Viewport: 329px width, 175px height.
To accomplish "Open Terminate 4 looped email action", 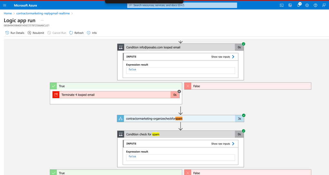I will click(x=116, y=95).
